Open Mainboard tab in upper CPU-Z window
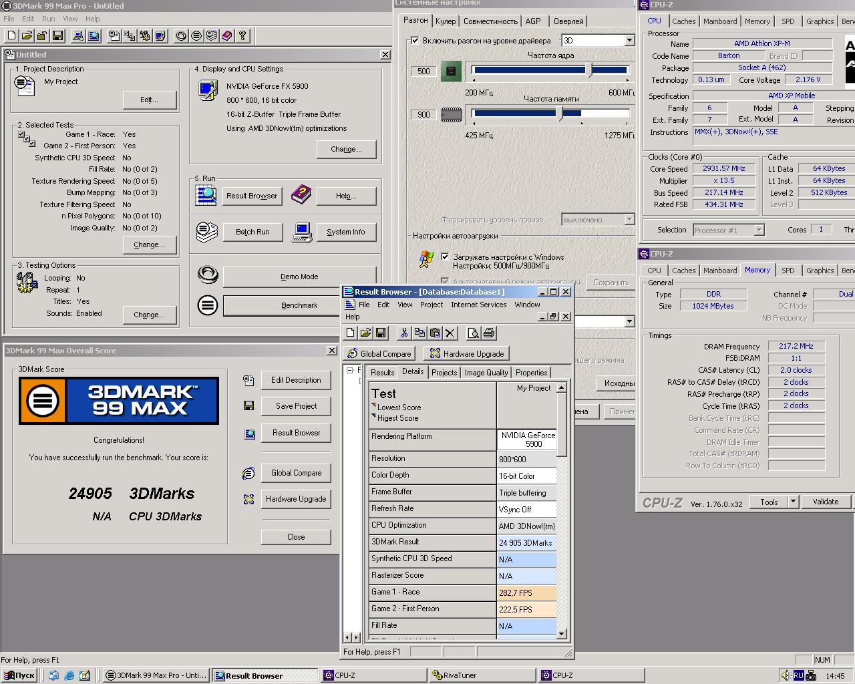 coord(720,21)
